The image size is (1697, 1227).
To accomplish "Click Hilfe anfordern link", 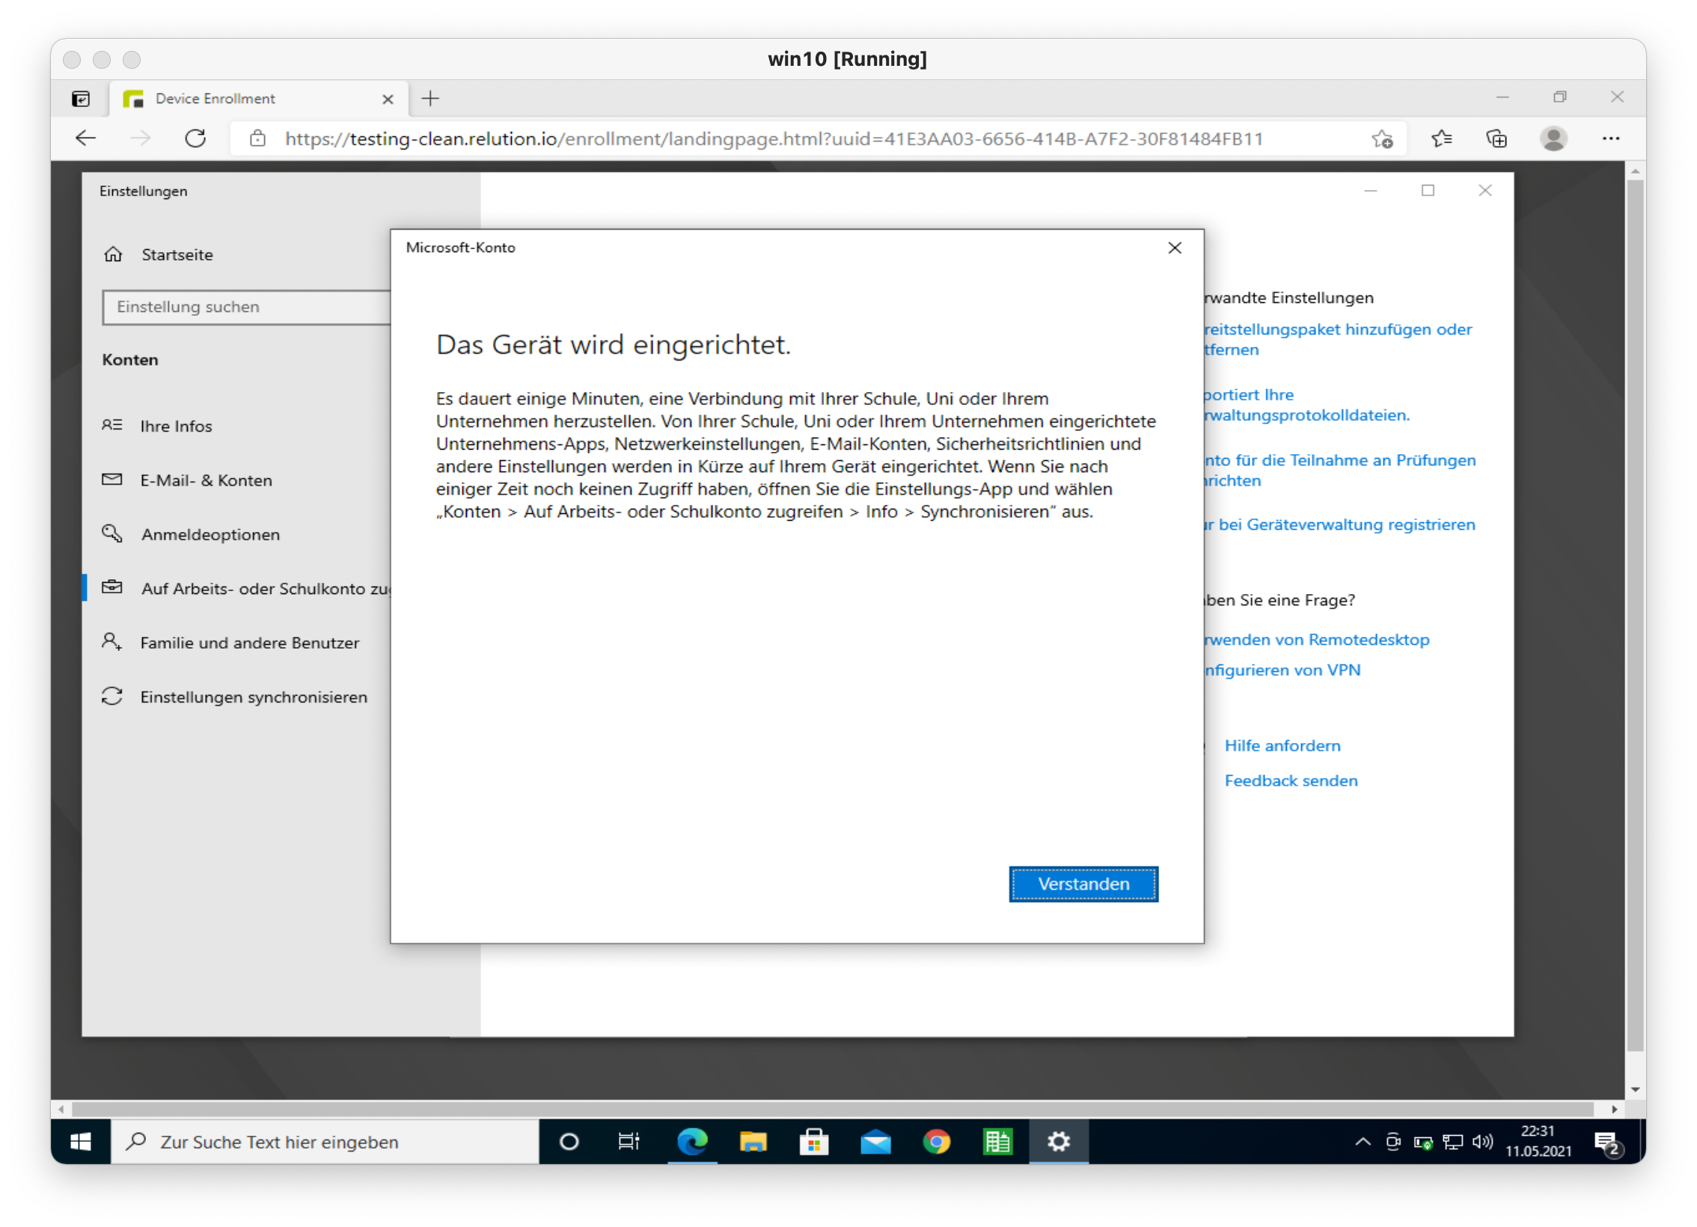I will coord(1282,745).
